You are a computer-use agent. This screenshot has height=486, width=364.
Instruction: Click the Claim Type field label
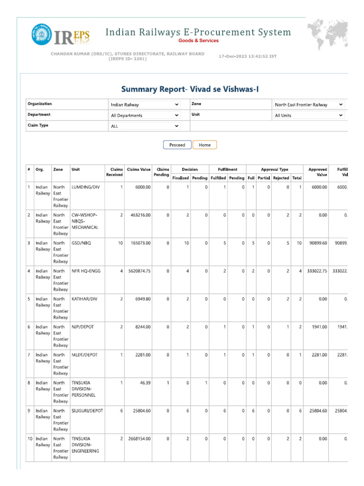(38, 125)
